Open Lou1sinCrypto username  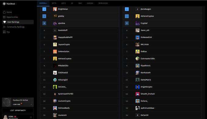(64, 101)
